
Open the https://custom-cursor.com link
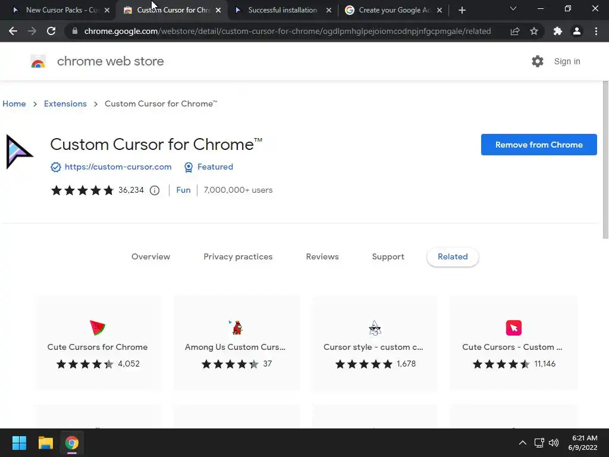(x=118, y=167)
